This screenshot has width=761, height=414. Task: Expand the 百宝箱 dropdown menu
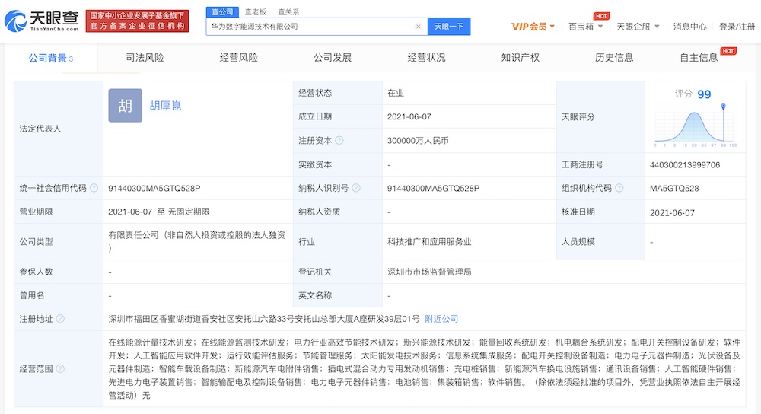click(586, 27)
